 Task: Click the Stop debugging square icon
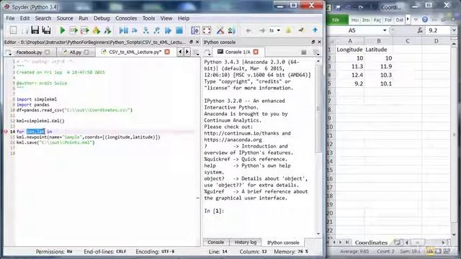[x=179, y=30]
